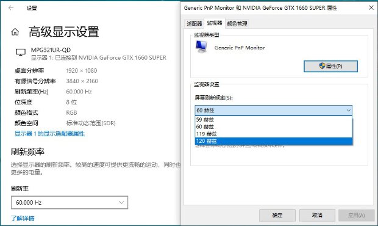
Task: Open 显示器 1 的显示适配器属性 link
Action: point(49,134)
